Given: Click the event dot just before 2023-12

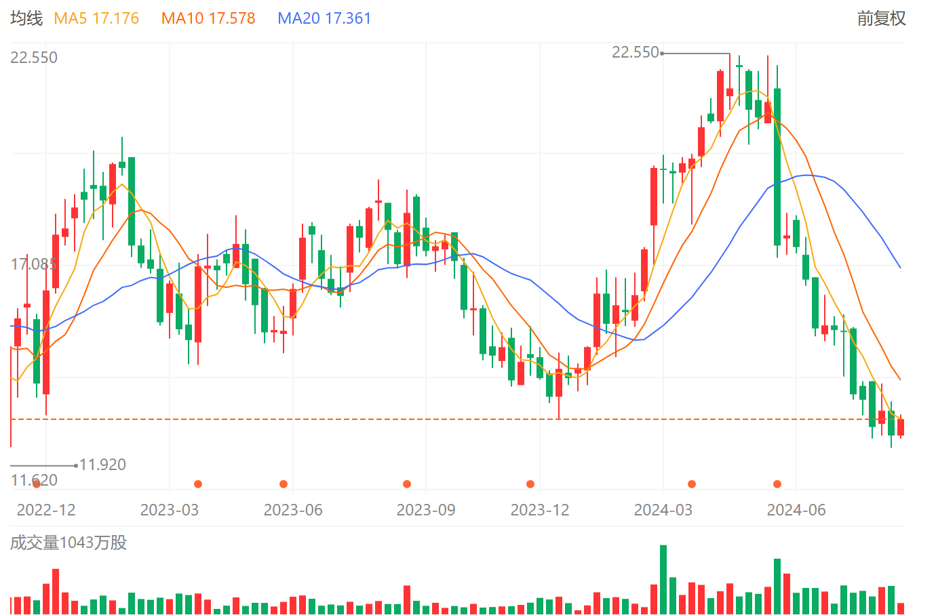Looking at the screenshot, I should 530,484.
